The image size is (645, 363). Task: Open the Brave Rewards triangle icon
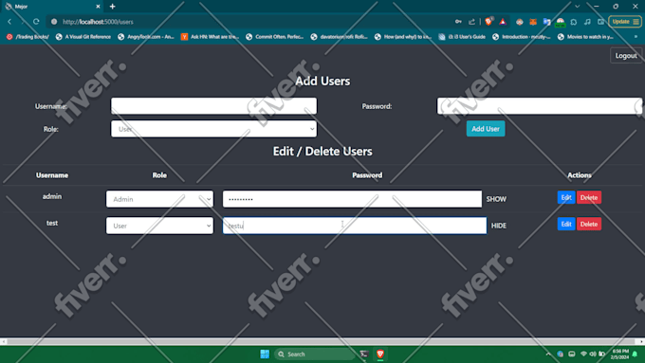click(x=503, y=22)
